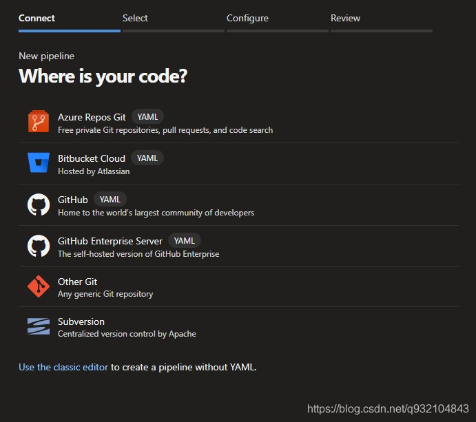Click YAML badge beside GitHub title

(110, 200)
